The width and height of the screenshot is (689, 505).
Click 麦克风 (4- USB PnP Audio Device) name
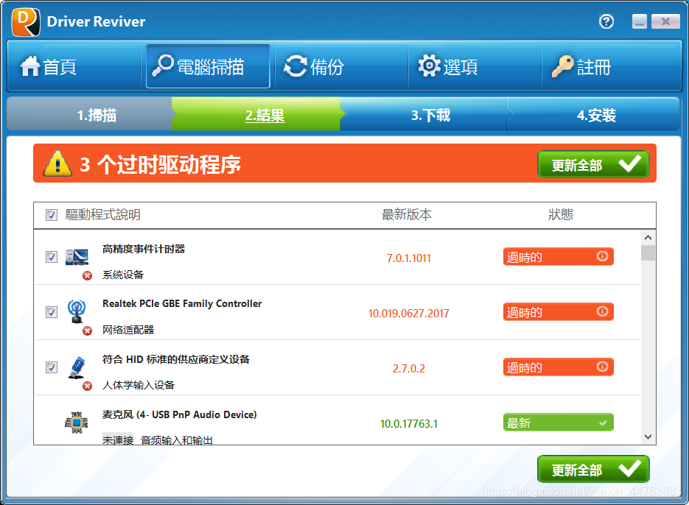click(179, 414)
